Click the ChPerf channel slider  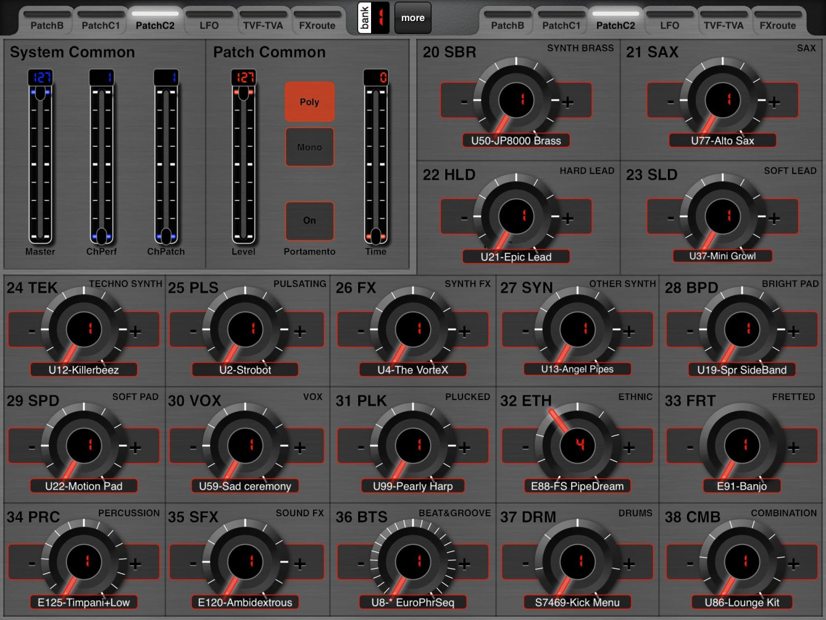coord(102,165)
